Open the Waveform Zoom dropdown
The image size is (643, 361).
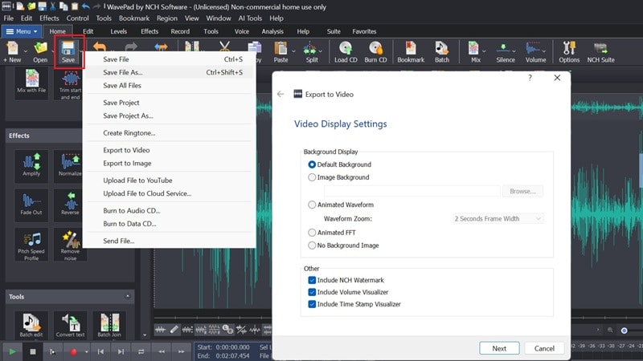[x=498, y=218]
